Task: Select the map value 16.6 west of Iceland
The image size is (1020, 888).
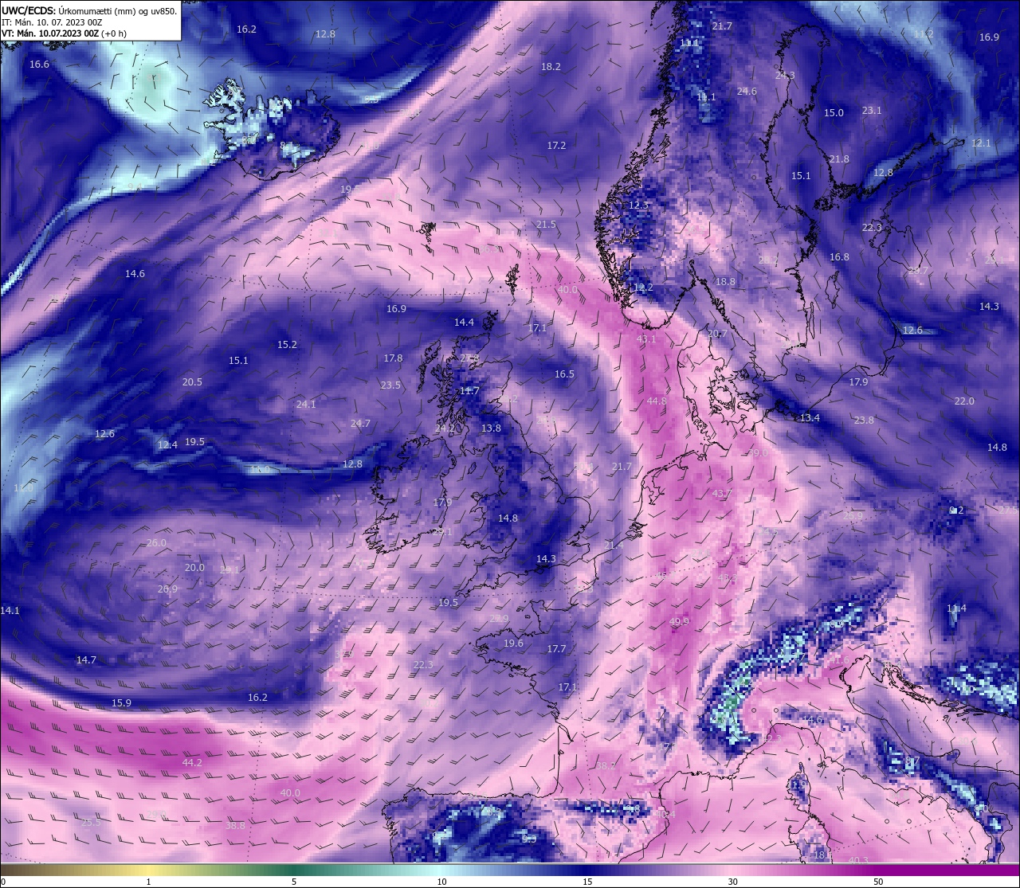Action: (x=39, y=65)
